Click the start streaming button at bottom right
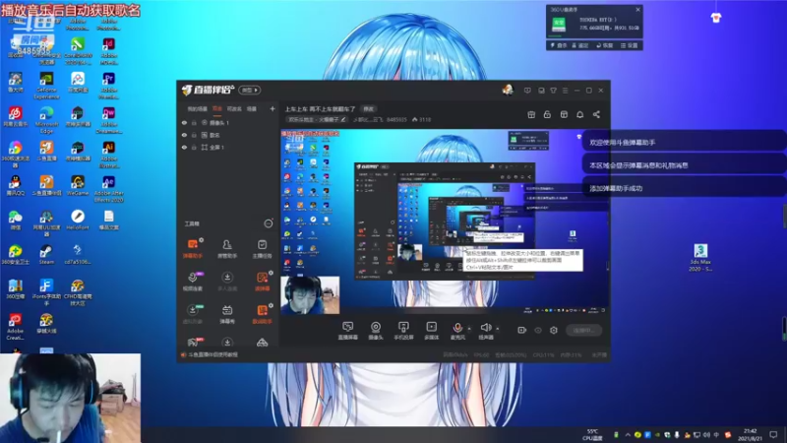Screen dimensions: 787x443 click(583, 330)
